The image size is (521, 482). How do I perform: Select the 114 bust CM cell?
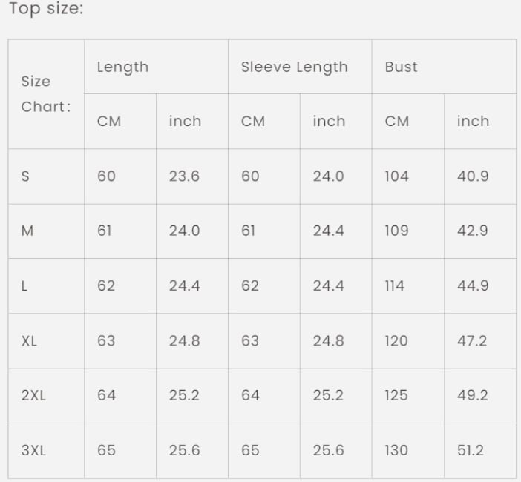pos(408,286)
